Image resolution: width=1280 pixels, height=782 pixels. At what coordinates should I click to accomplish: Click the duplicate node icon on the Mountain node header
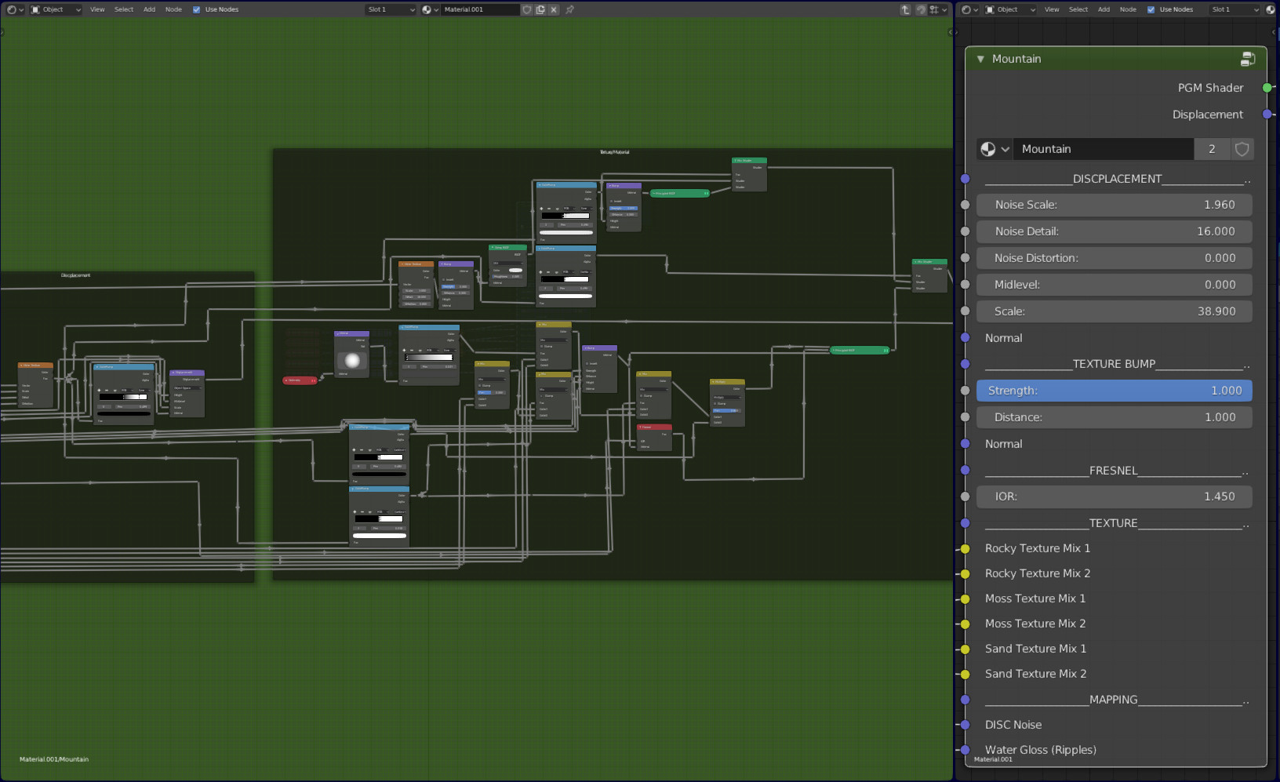(1248, 59)
